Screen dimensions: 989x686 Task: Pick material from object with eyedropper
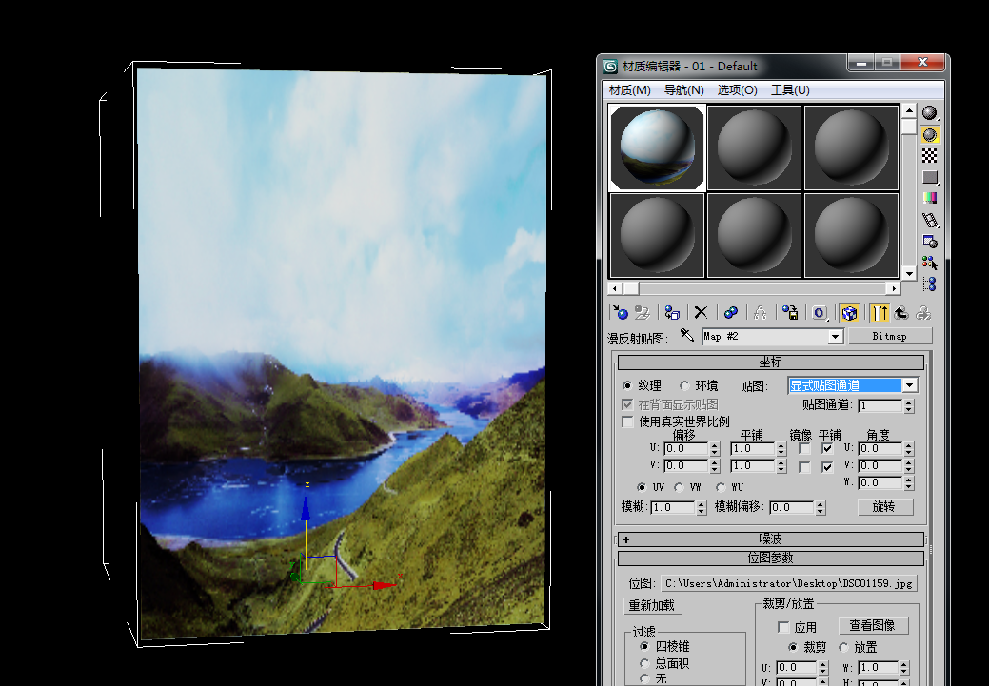(x=687, y=337)
